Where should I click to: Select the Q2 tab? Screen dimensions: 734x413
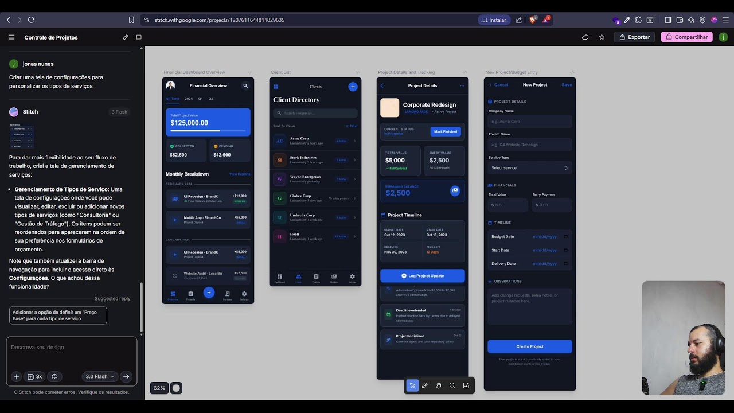(210, 99)
